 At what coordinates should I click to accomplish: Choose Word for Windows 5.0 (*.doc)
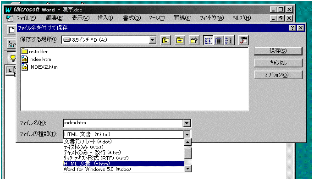pos(124,169)
